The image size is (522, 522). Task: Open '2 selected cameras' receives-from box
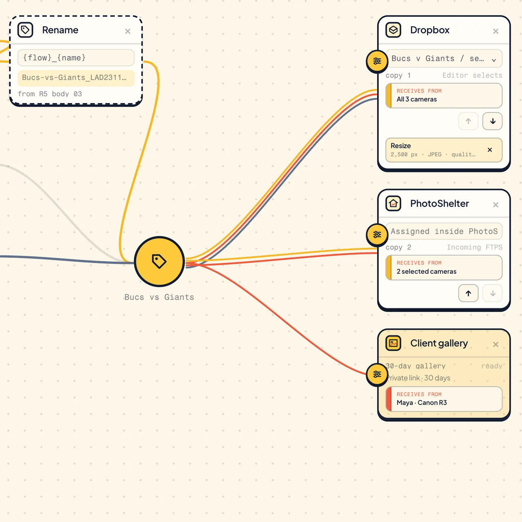click(x=444, y=268)
